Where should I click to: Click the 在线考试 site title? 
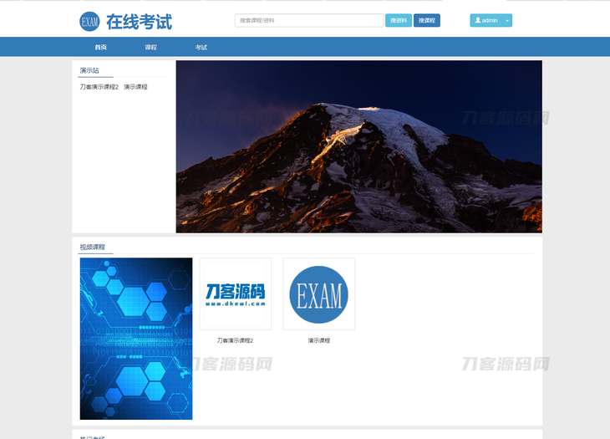tap(139, 21)
